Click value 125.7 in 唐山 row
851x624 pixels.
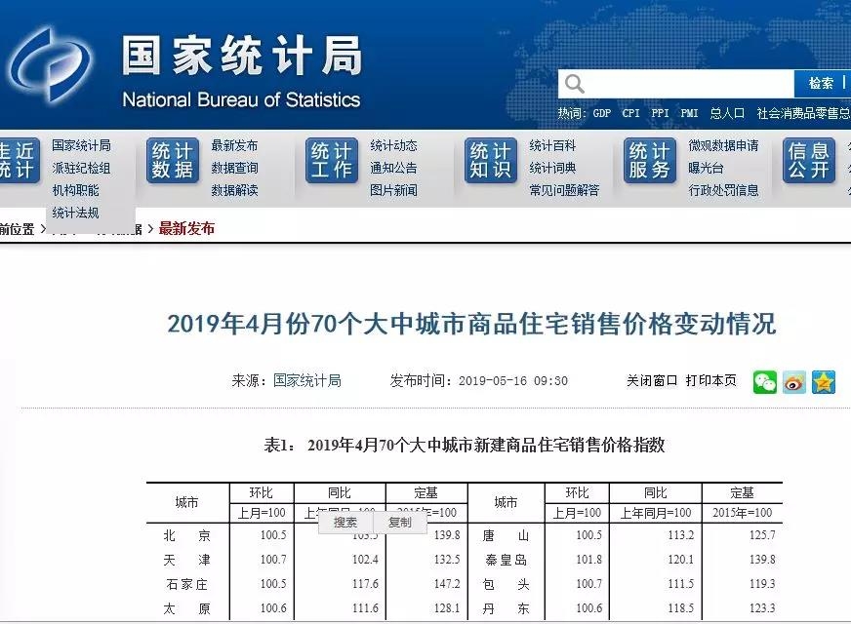762,535
